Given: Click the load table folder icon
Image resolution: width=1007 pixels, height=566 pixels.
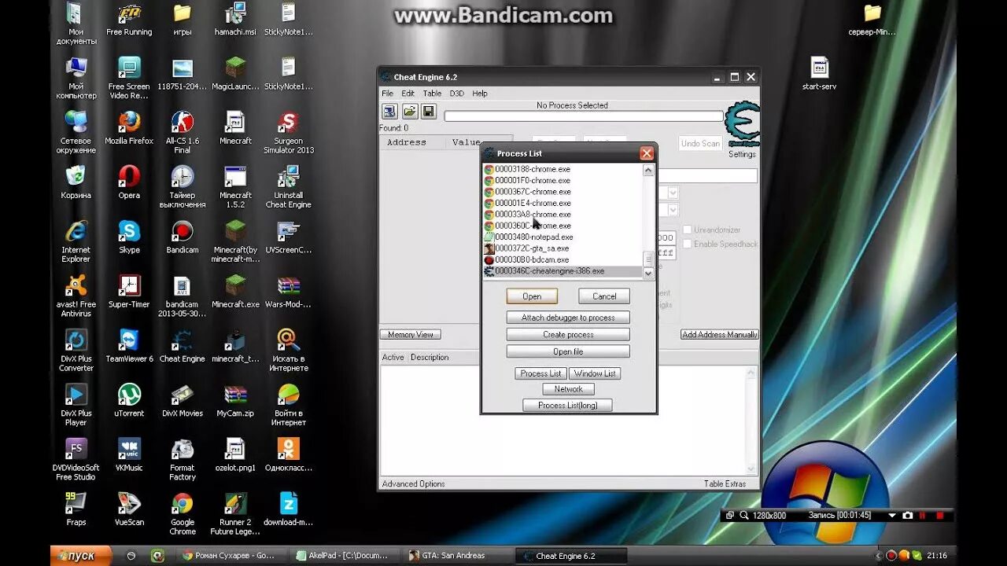Looking at the screenshot, I should click(x=409, y=112).
